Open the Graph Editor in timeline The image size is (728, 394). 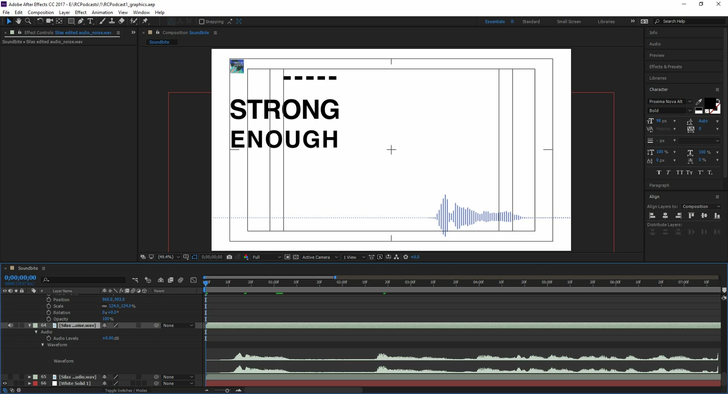193,280
